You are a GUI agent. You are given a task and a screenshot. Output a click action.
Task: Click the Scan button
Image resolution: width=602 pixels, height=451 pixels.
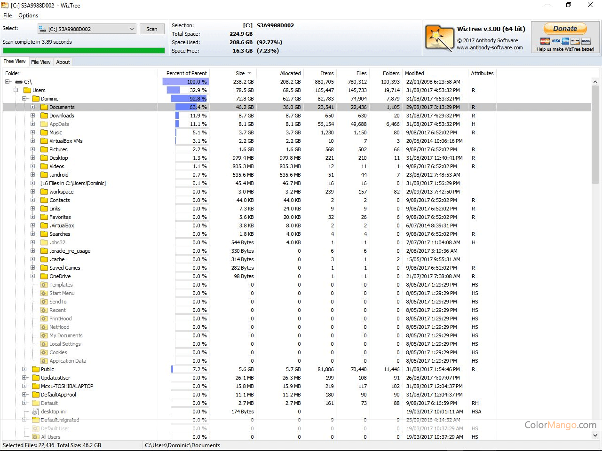pos(152,29)
